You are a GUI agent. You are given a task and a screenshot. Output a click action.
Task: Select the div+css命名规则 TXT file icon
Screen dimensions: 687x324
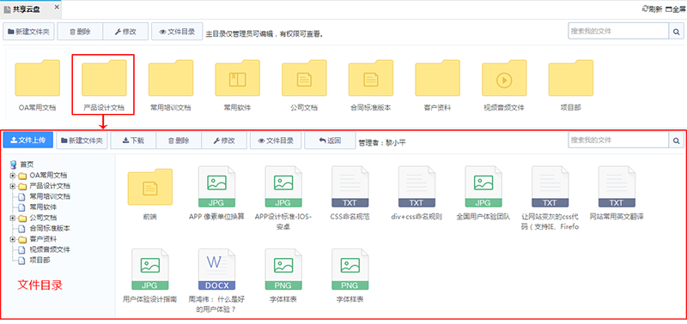(x=416, y=186)
